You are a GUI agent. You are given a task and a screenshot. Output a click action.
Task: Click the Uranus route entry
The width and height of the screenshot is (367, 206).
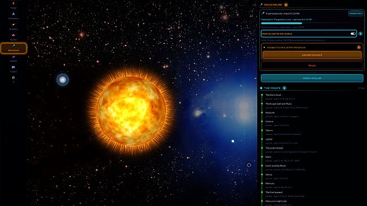point(269,122)
